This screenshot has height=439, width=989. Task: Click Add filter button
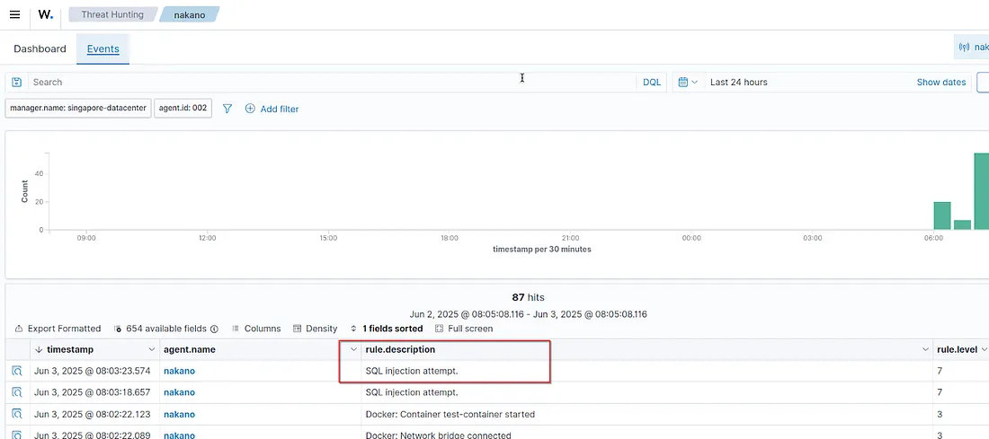coord(272,109)
